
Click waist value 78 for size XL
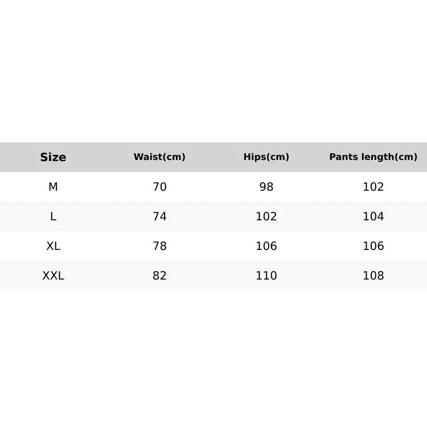(x=159, y=246)
